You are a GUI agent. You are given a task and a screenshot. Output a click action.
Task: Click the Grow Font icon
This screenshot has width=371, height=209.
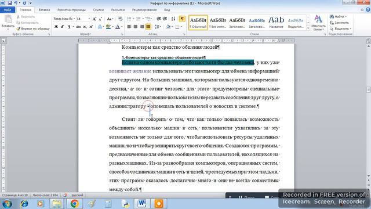(x=94, y=19)
